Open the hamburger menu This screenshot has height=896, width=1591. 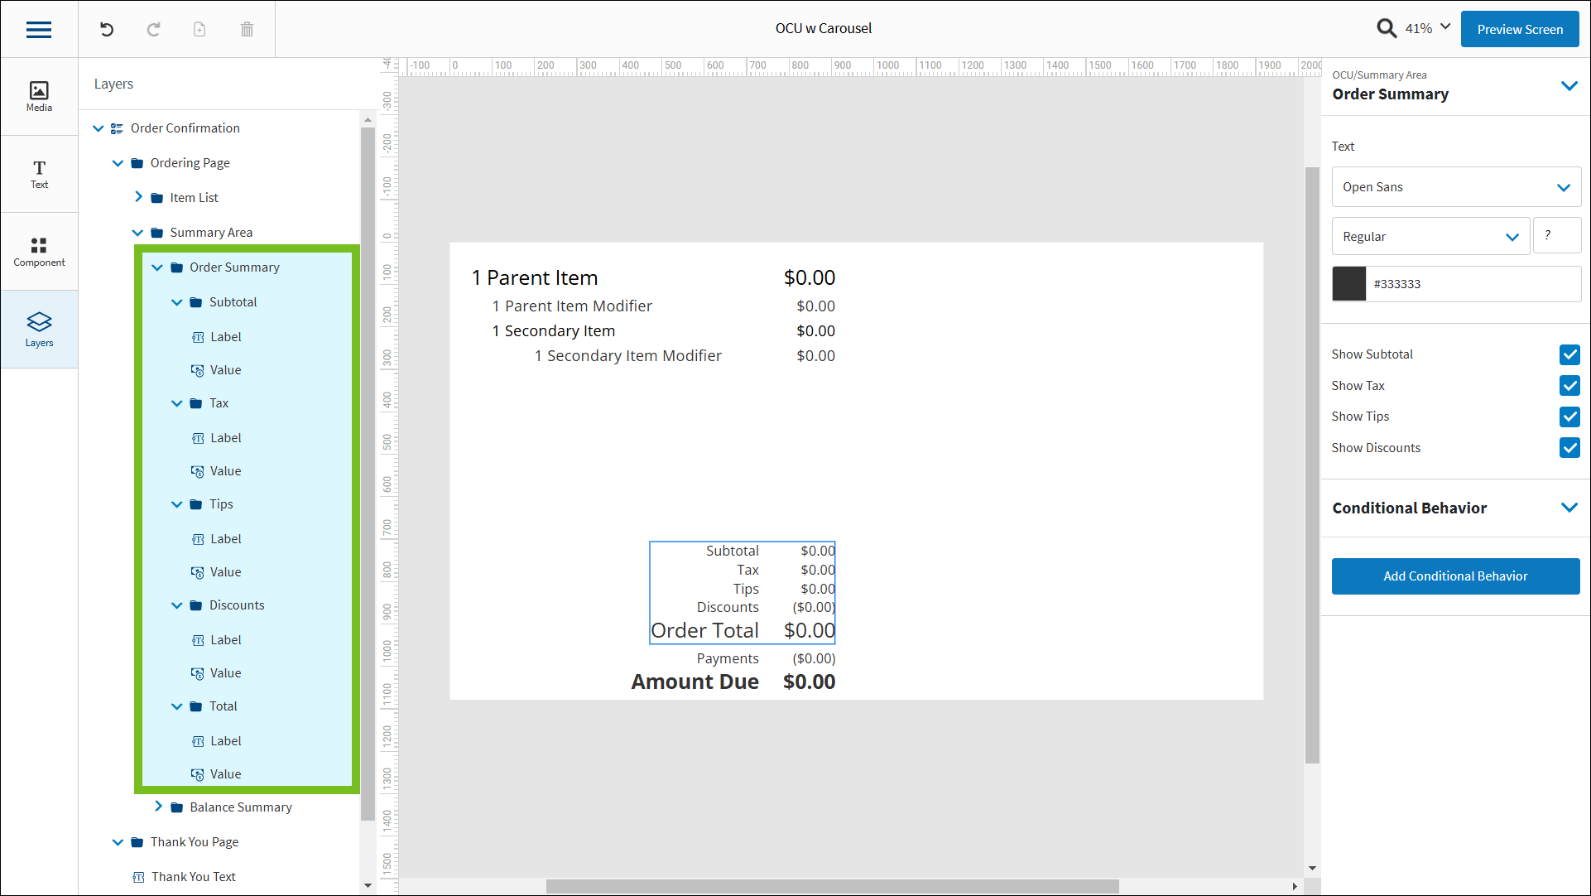[x=38, y=29]
